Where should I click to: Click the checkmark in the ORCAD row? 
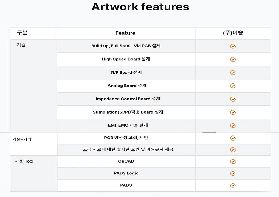233,162
